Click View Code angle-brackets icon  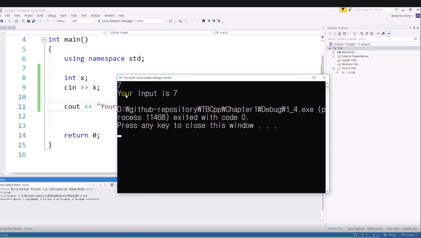(x=378, y=34)
